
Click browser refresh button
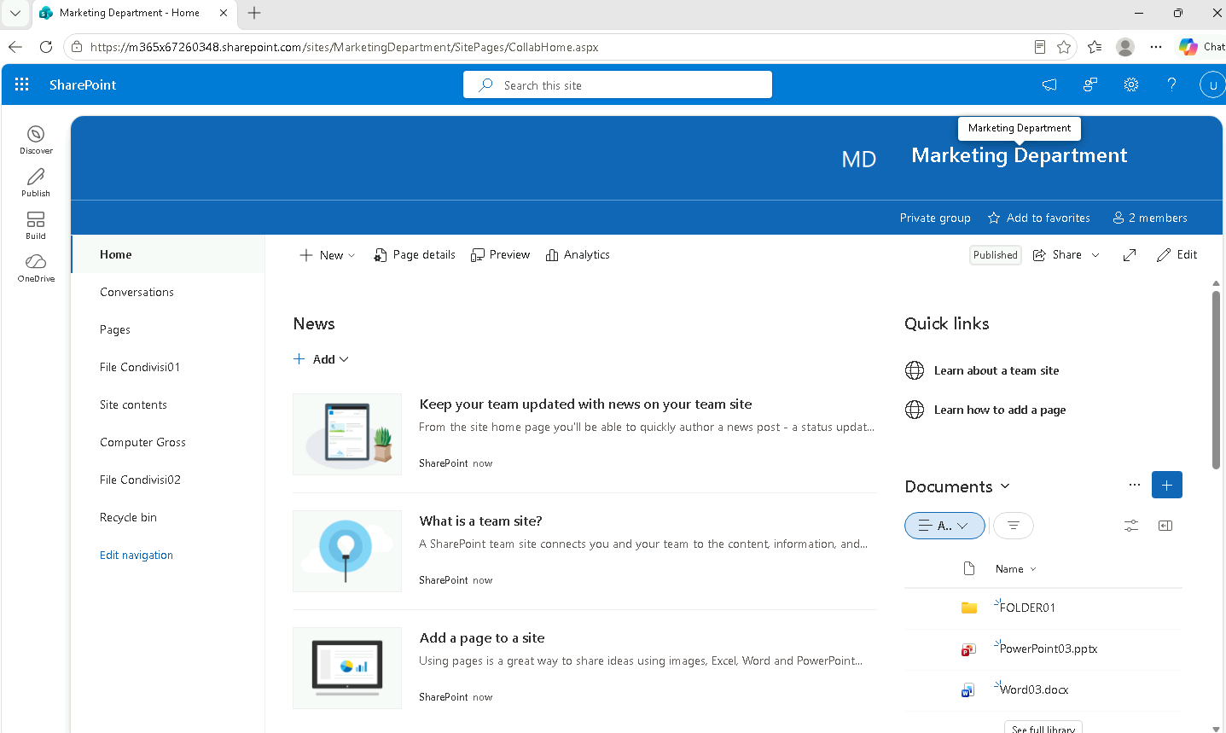coord(46,47)
